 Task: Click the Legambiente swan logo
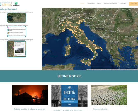click(x=16, y=4)
